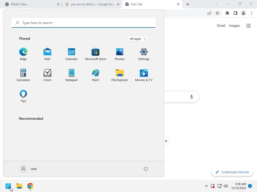Screen dimensions: 257x192
Task: Open the Edge pinned app
Action: pyautogui.click(x=23, y=54)
